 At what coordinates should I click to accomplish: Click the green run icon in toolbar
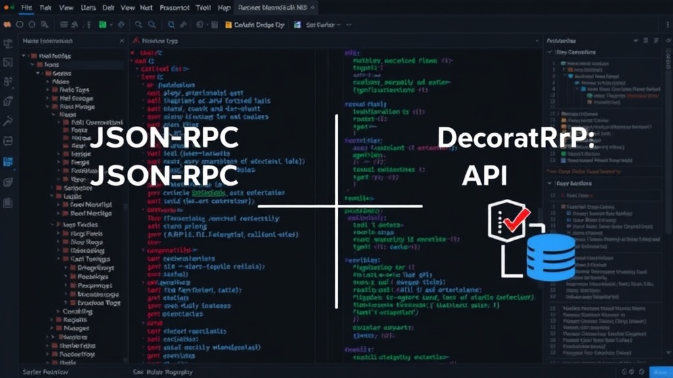tap(103, 25)
